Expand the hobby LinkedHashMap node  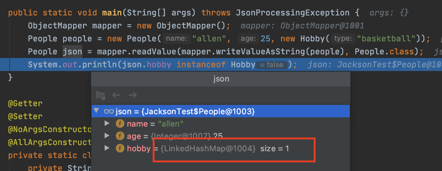[x=107, y=148]
